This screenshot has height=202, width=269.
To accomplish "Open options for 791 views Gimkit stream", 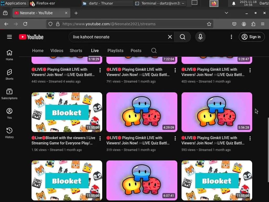I will (175, 70).
